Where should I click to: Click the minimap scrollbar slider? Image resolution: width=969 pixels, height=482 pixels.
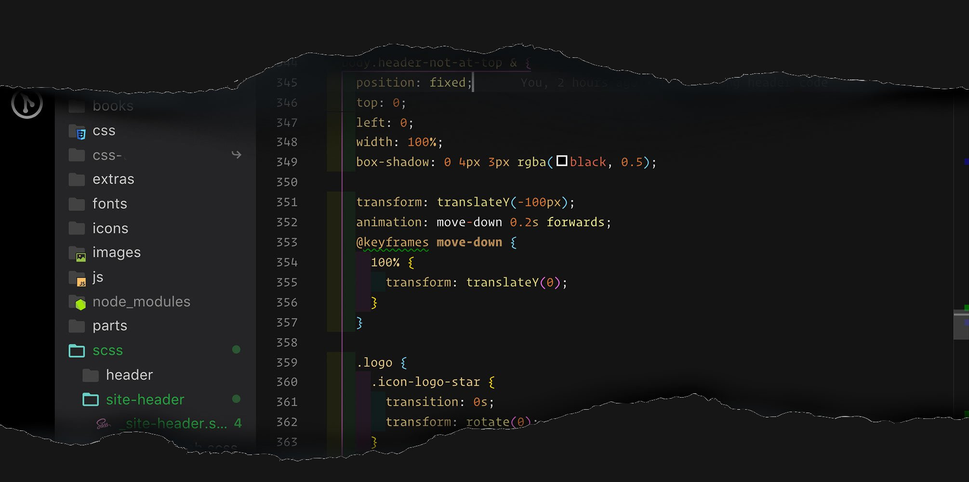tap(961, 325)
